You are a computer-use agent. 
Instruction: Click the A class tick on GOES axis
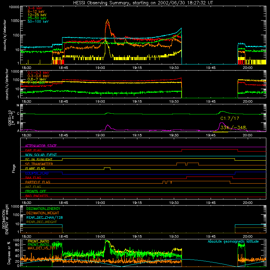coord(18,131)
